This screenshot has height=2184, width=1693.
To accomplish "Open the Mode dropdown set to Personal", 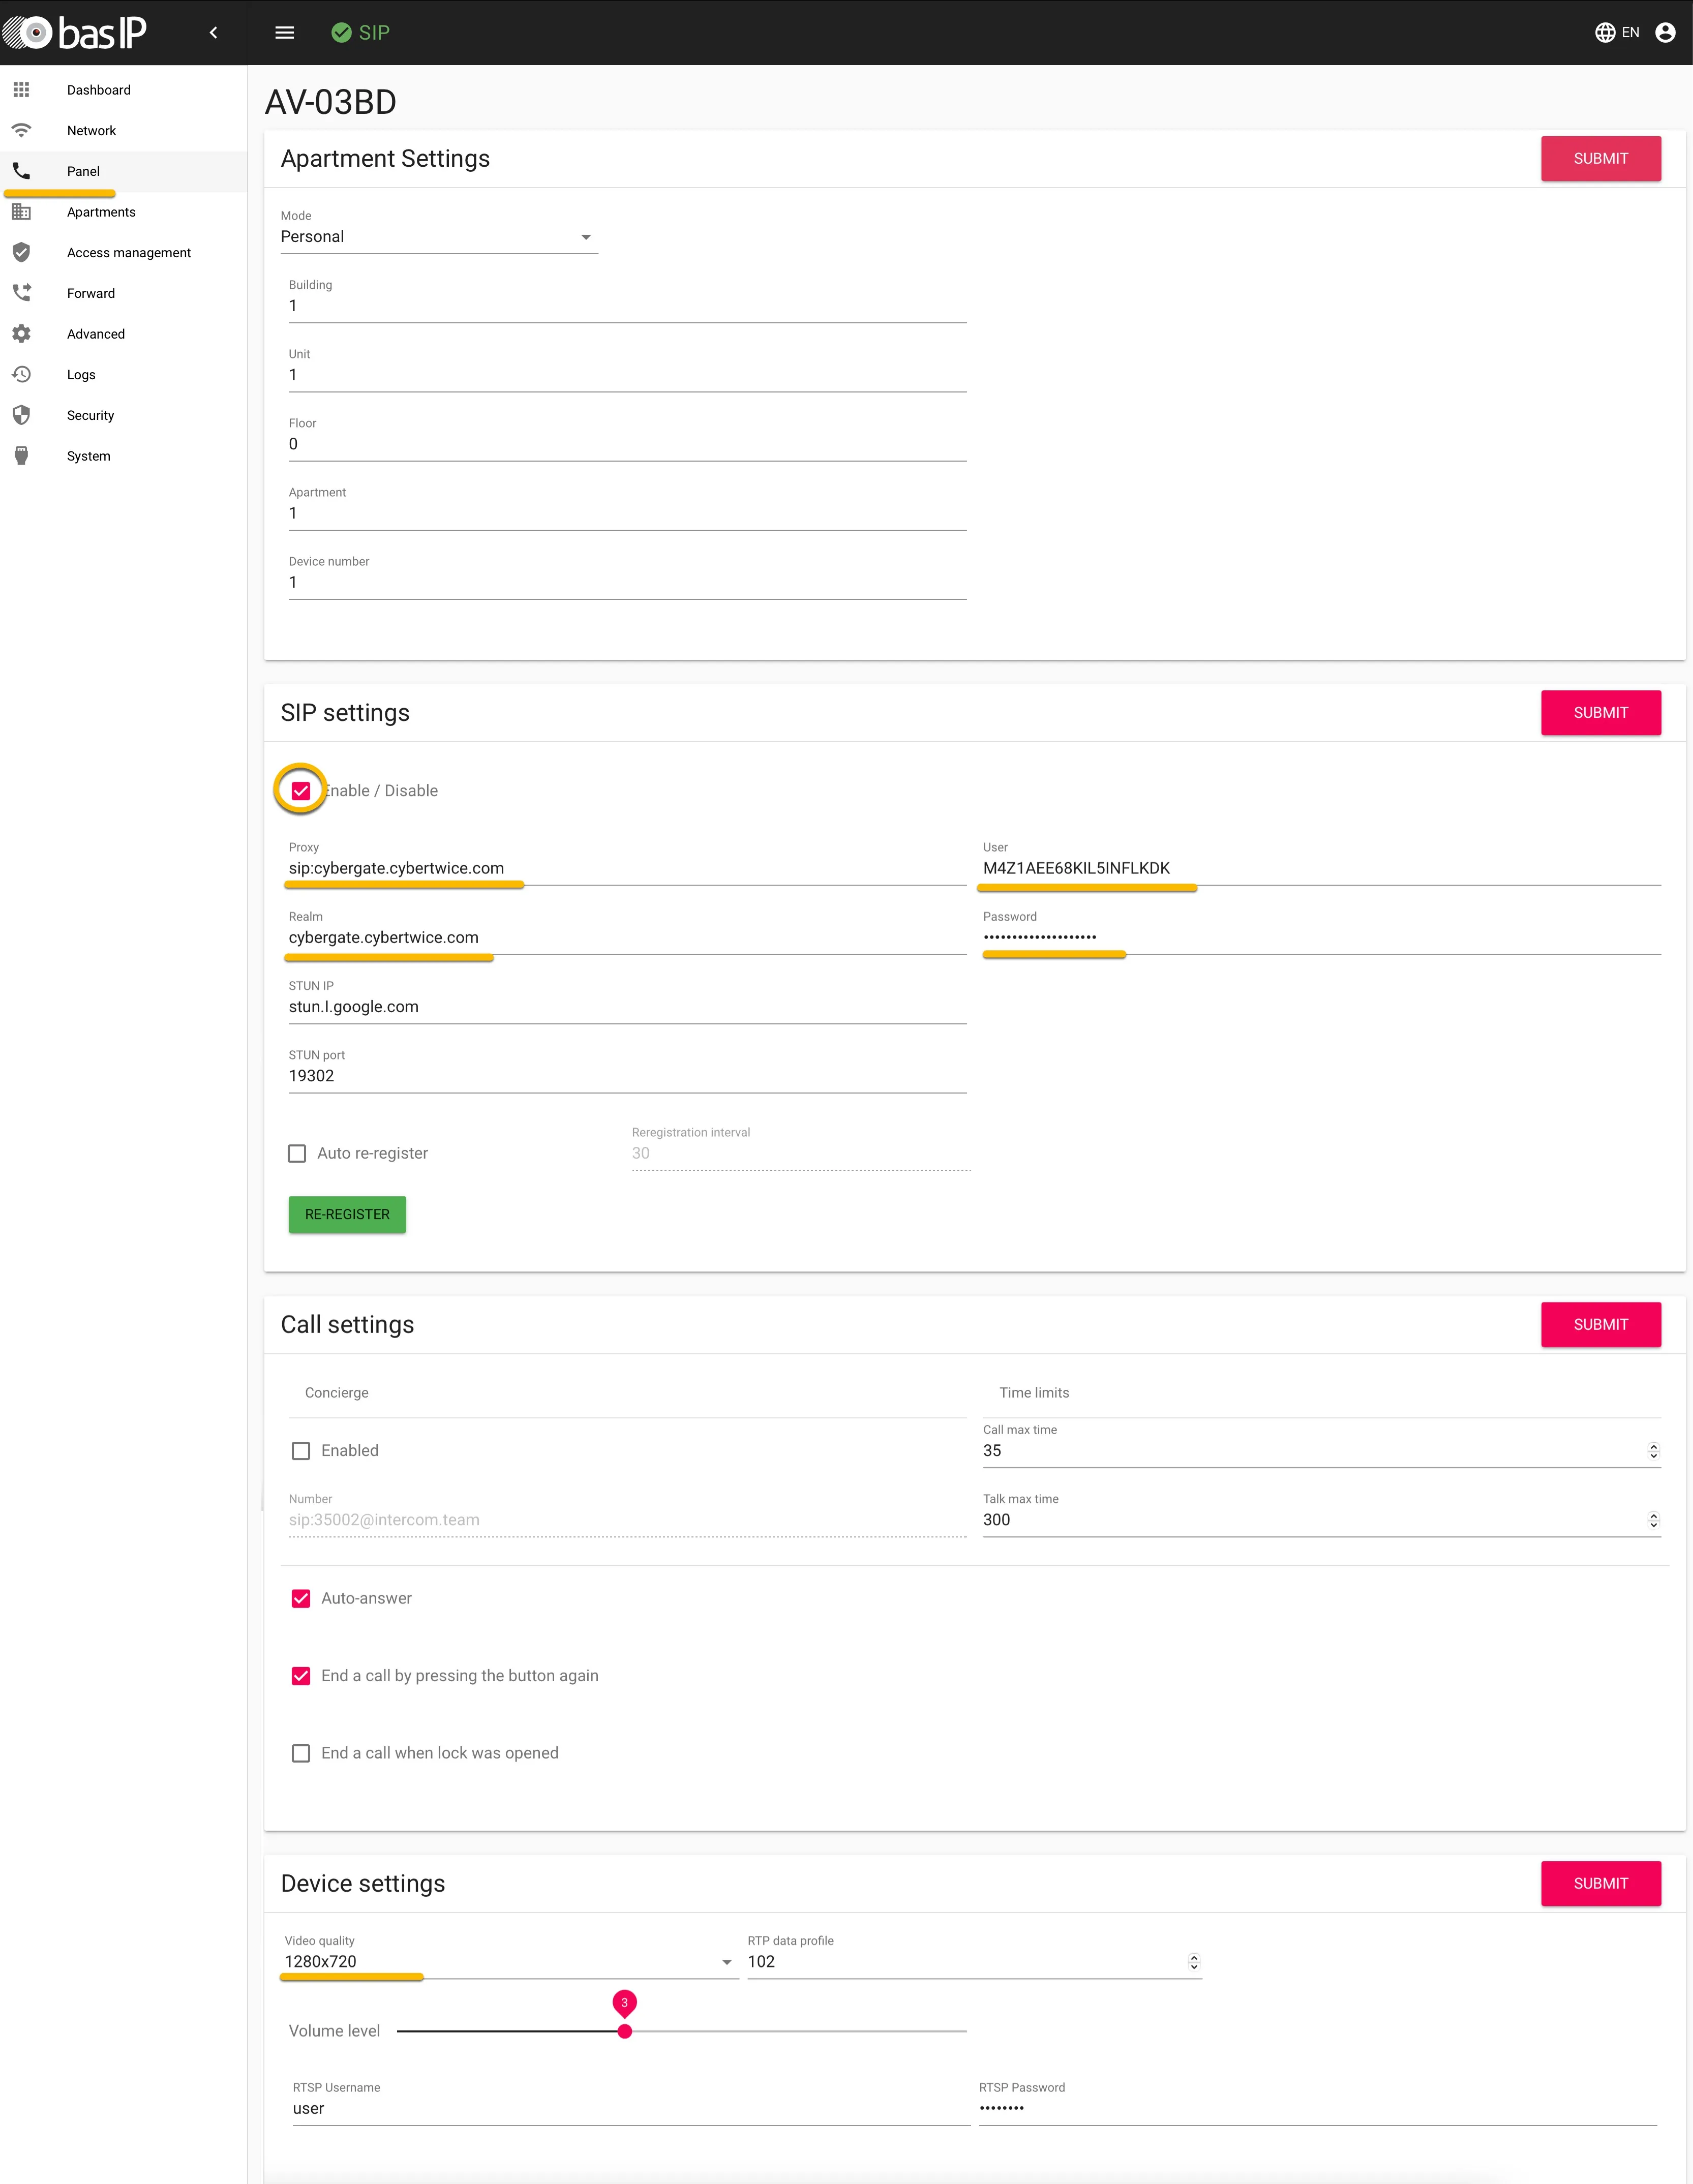I will coord(439,237).
